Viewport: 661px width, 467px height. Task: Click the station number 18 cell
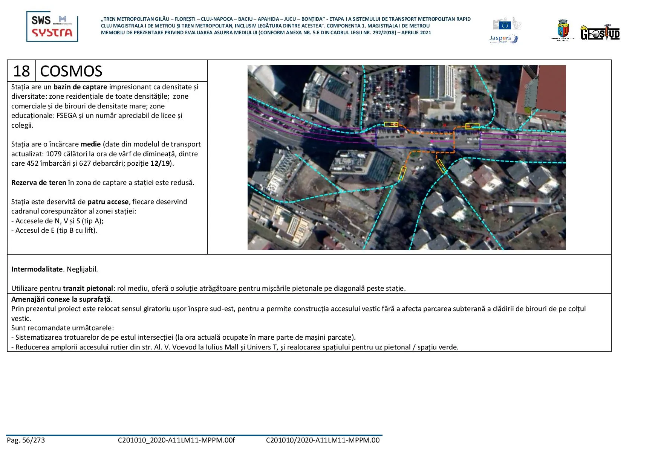21,71
